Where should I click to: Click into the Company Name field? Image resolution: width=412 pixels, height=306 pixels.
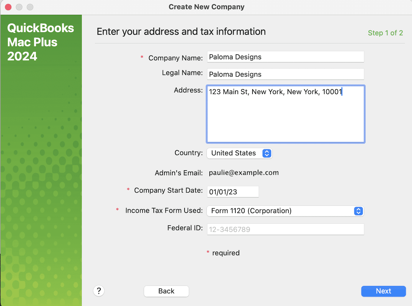click(285, 57)
